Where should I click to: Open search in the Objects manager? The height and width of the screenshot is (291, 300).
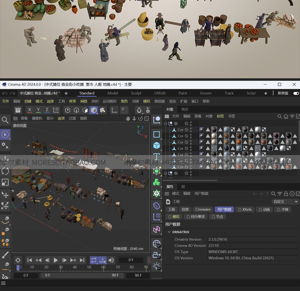280,116
